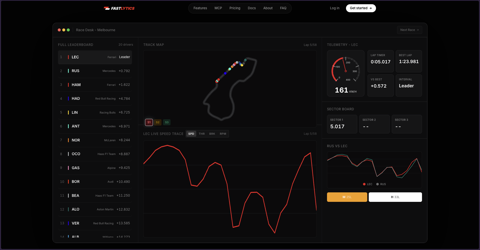Switch speed trace to THR
The image size is (480, 250).
coord(202,134)
